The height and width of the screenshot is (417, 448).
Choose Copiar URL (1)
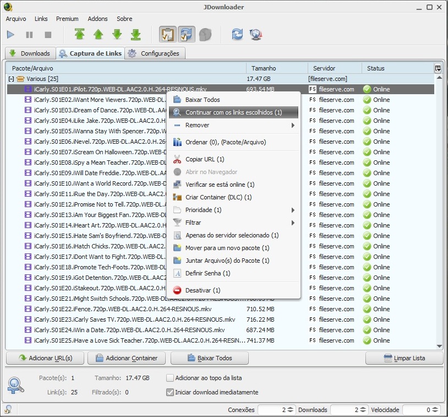click(x=234, y=159)
